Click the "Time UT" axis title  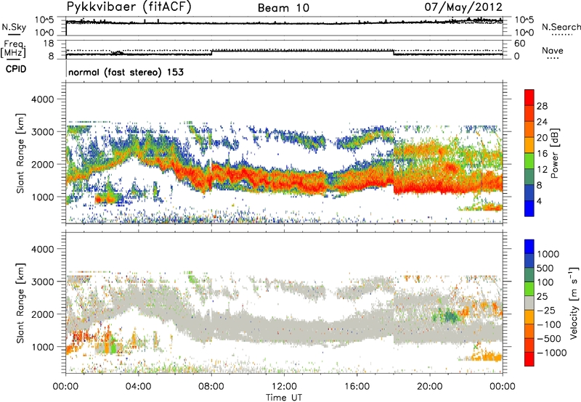tap(284, 398)
